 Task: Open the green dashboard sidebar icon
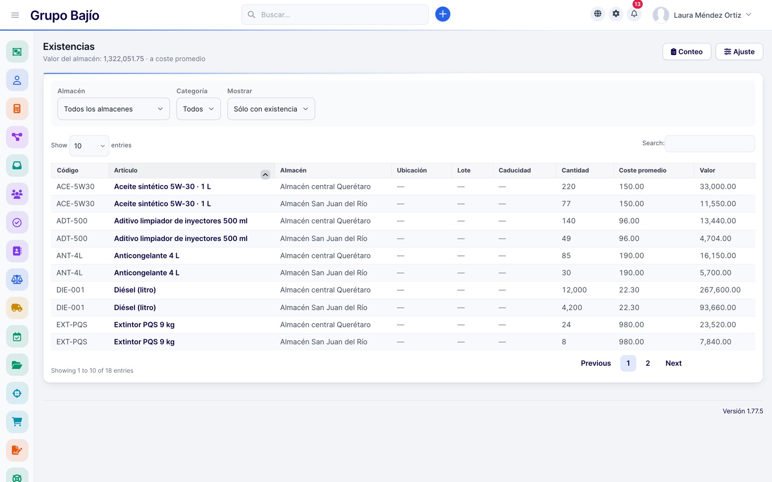[x=17, y=52]
